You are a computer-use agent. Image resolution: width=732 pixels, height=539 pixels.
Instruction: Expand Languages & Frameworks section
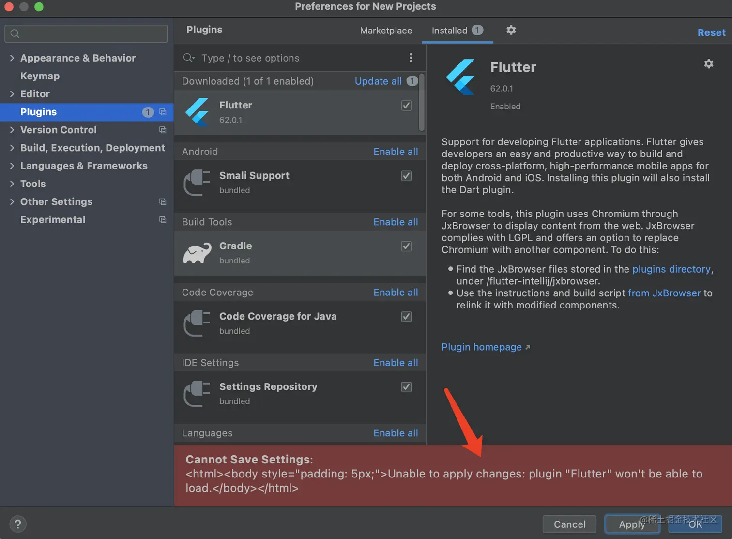[12, 166]
